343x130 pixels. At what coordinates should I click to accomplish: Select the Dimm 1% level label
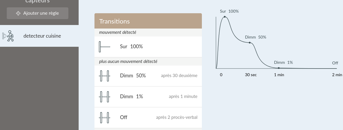[131, 97]
